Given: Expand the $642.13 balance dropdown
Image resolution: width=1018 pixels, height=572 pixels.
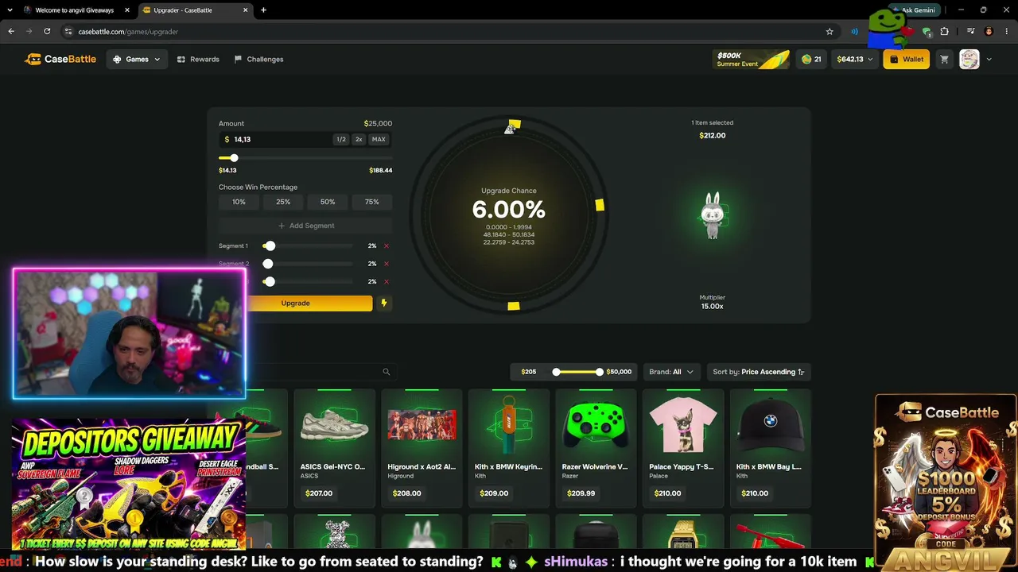Looking at the screenshot, I should [855, 59].
